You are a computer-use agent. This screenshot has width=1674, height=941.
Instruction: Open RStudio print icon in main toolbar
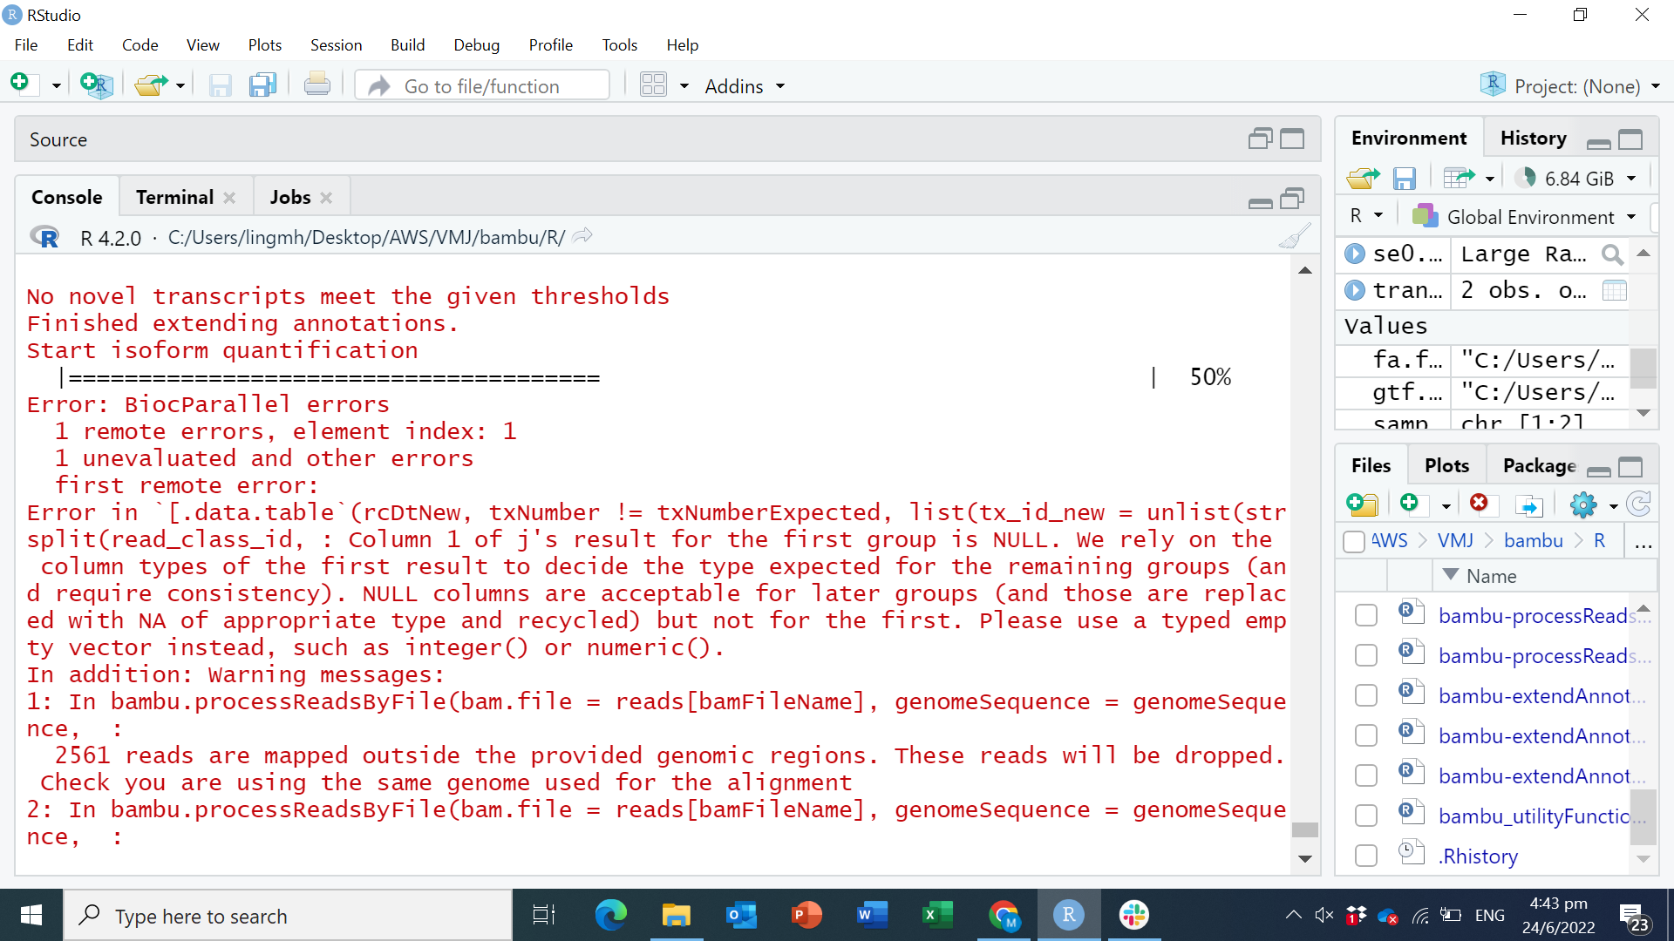[316, 85]
